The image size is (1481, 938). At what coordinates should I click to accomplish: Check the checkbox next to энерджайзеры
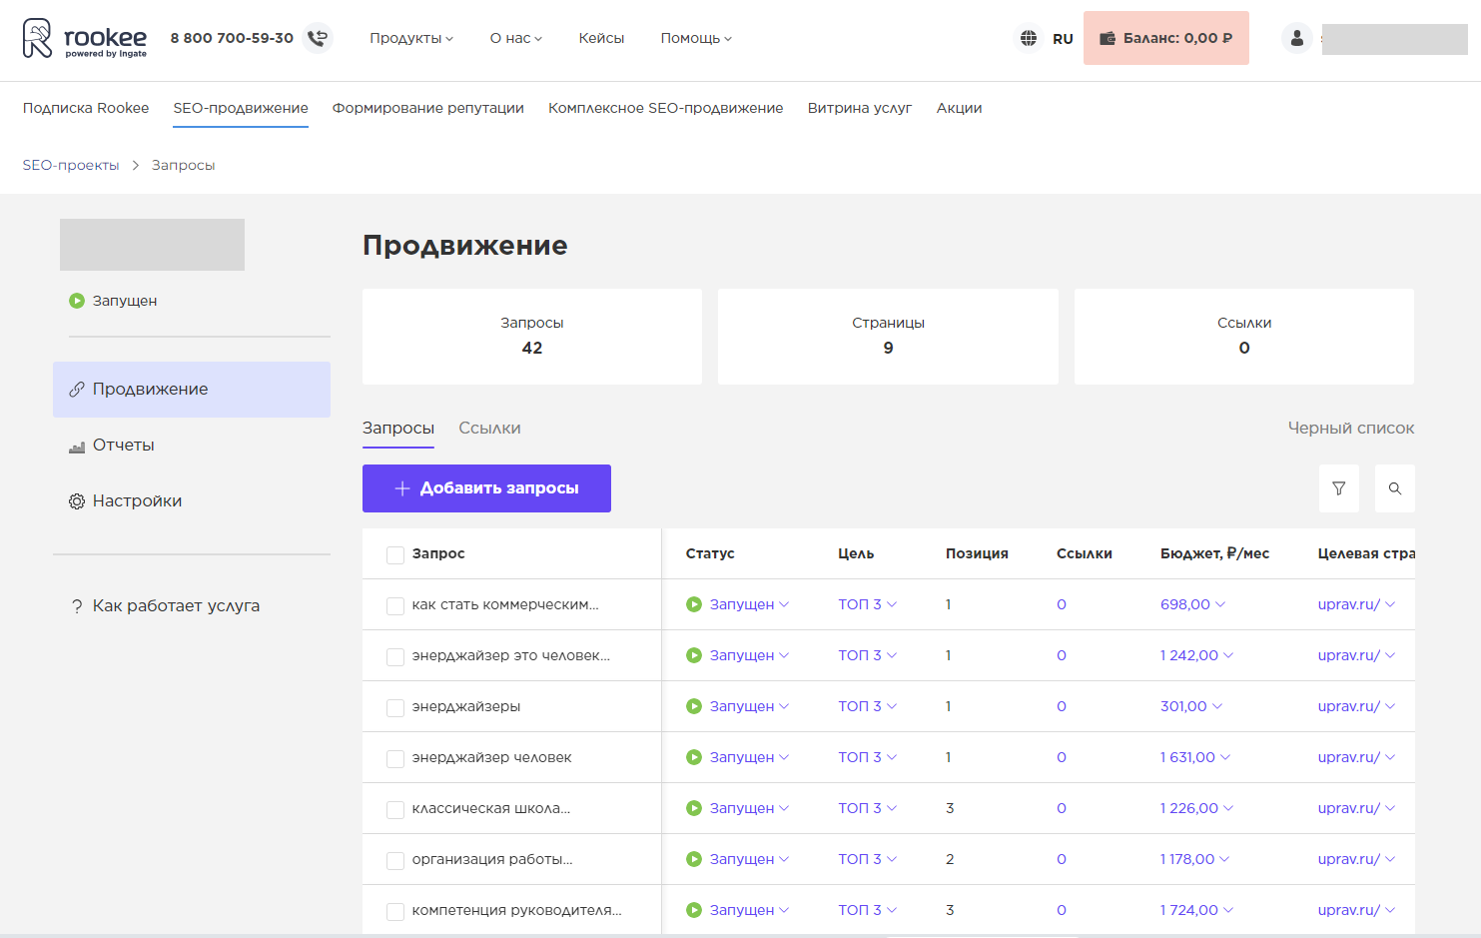coord(394,706)
